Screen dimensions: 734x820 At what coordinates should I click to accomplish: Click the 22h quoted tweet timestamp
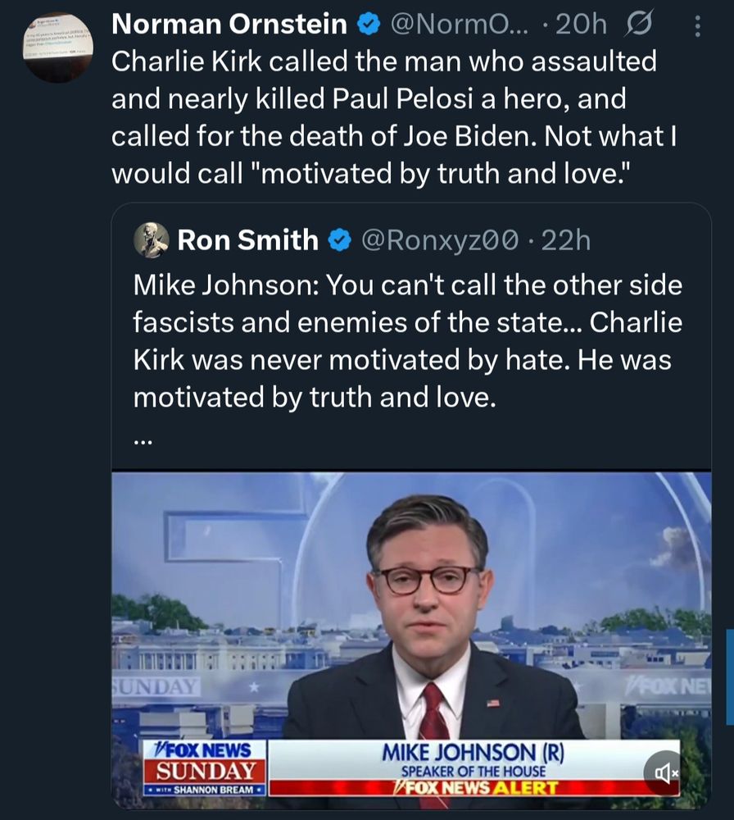tap(566, 240)
